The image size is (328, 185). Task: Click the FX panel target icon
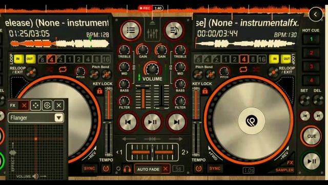pos(47,105)
